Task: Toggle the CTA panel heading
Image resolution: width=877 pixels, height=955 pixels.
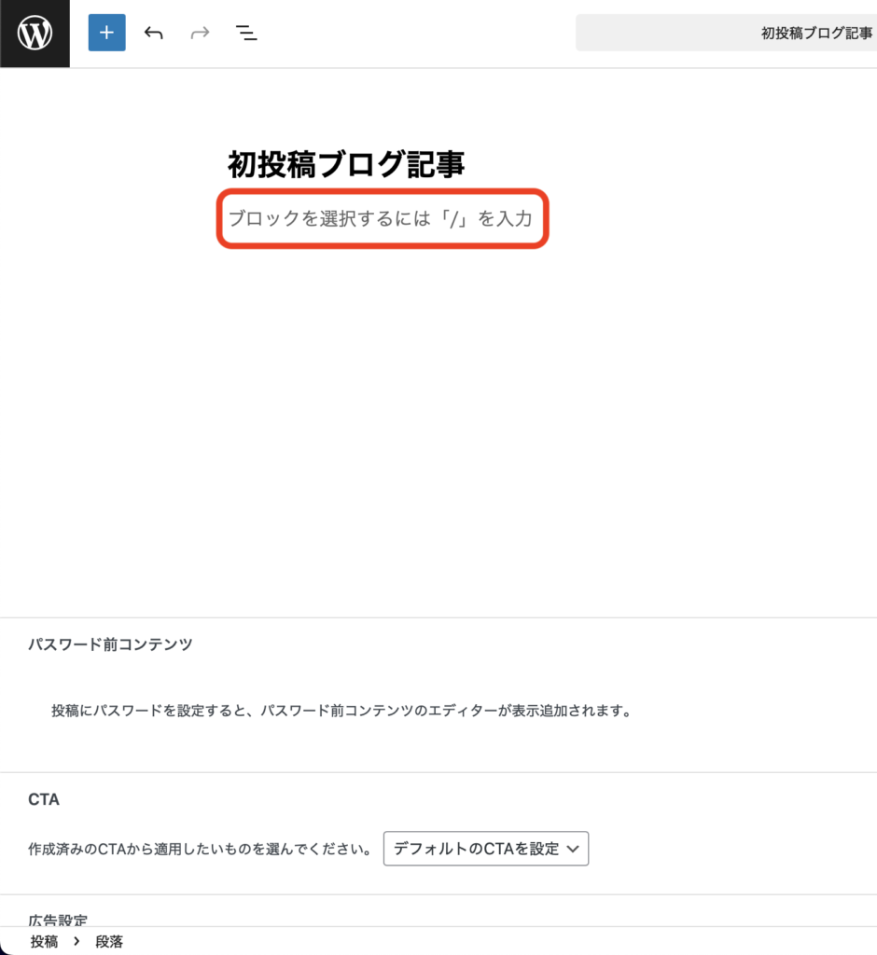Action: (44, 799)
